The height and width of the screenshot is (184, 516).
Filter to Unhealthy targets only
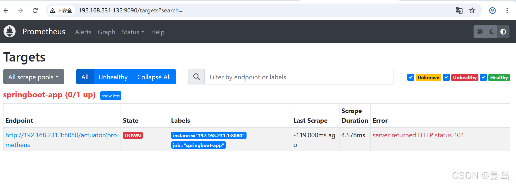point(113,77)
